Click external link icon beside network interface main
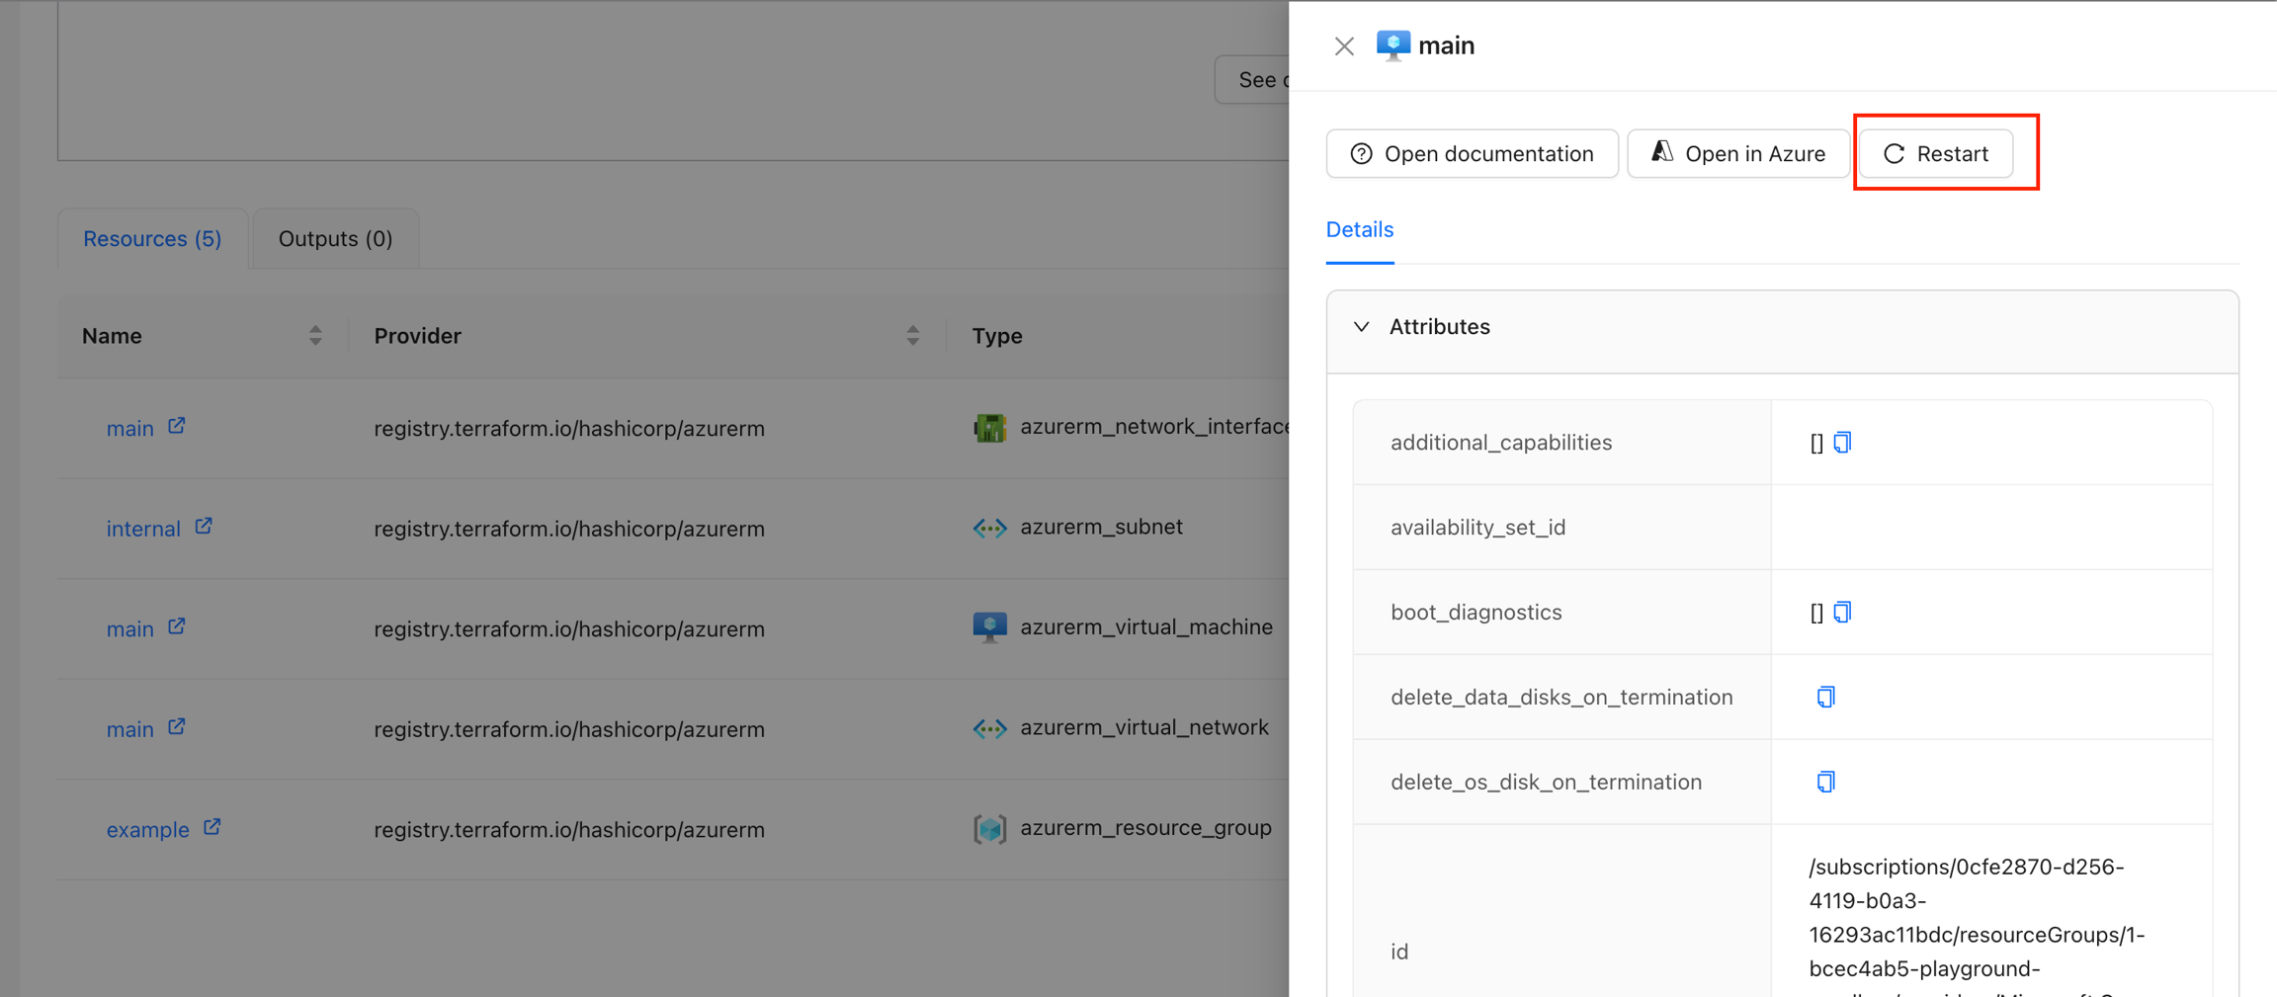This screenshot has height=997, width=2277. 177,426
